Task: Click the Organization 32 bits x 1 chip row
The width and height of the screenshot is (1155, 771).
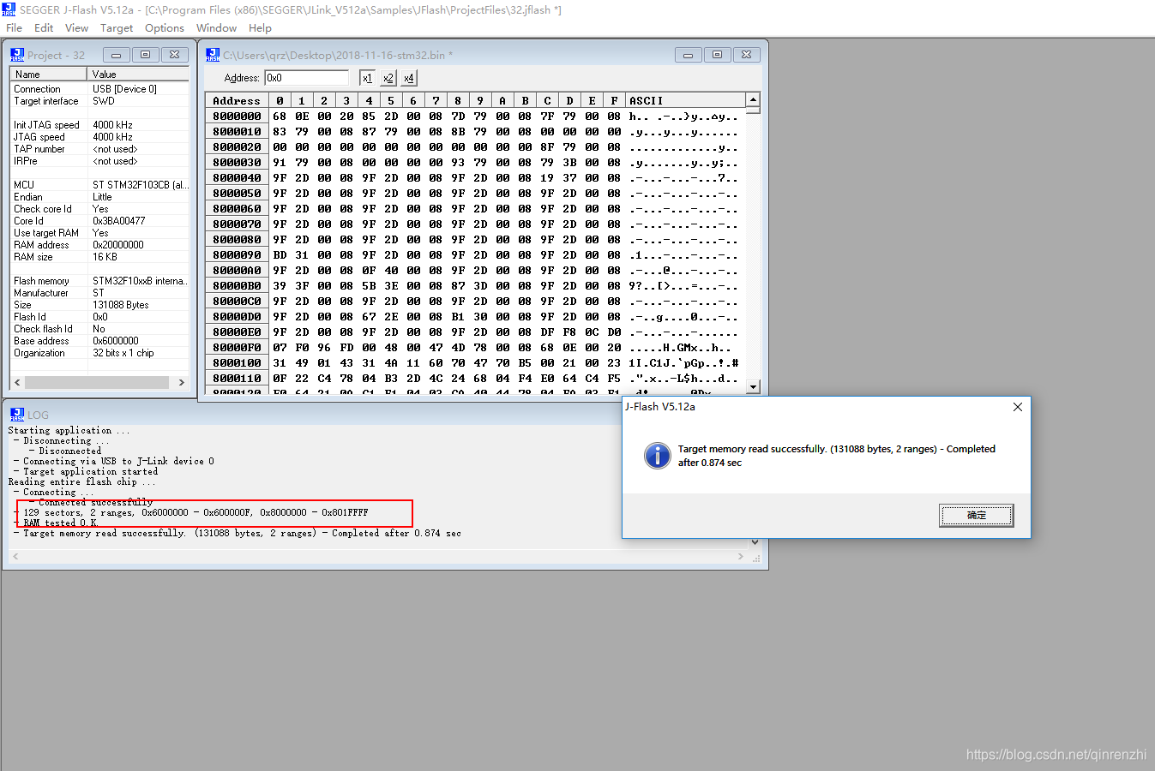Action: pos(99,353)
